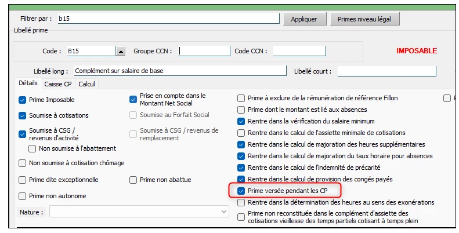Enable Prime non abattue checkbox

(133, 180)
